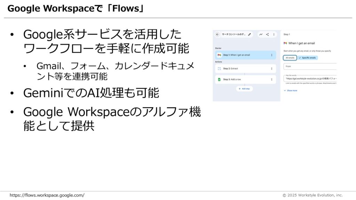Click the Gmail icon in Step 1
This screenshot has width=356, height=200.
pyautogui.click(x=219, y=55)
